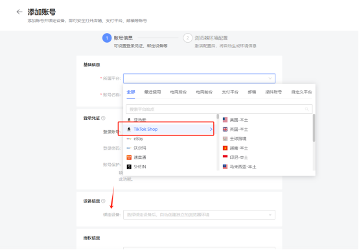Click the 账号信息 step title text
The height and width of the screenshot is (250, 359).
click(x=123, y=38)
